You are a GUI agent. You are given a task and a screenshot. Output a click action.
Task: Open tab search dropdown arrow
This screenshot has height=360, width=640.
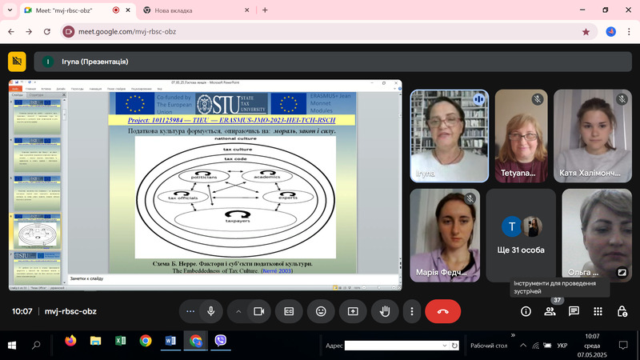click(10, 10)
